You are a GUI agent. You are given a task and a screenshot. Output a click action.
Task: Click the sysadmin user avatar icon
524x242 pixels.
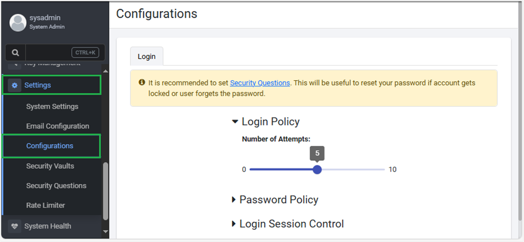pos(18,22)
